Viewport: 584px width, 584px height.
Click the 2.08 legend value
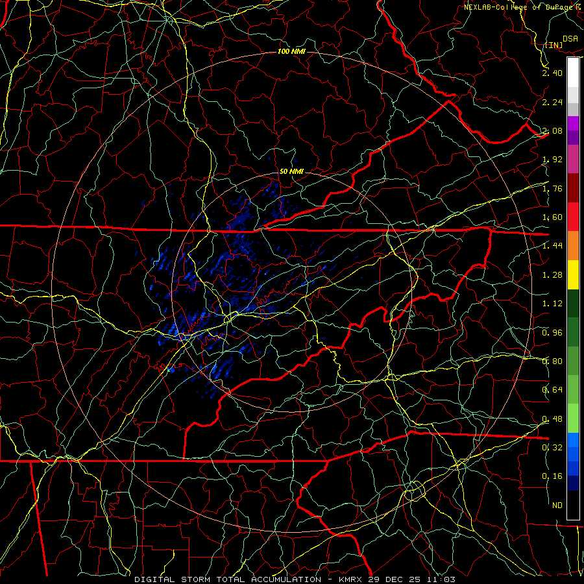click(552, 130)
